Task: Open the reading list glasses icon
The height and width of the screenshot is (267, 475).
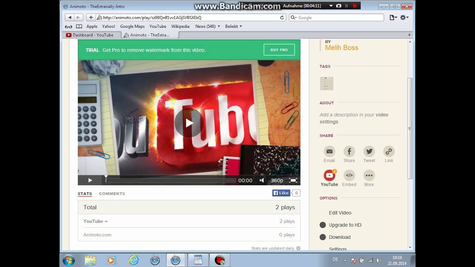Action: click(x=69, y=26)
